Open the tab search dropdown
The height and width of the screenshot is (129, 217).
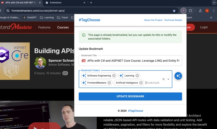214,3
